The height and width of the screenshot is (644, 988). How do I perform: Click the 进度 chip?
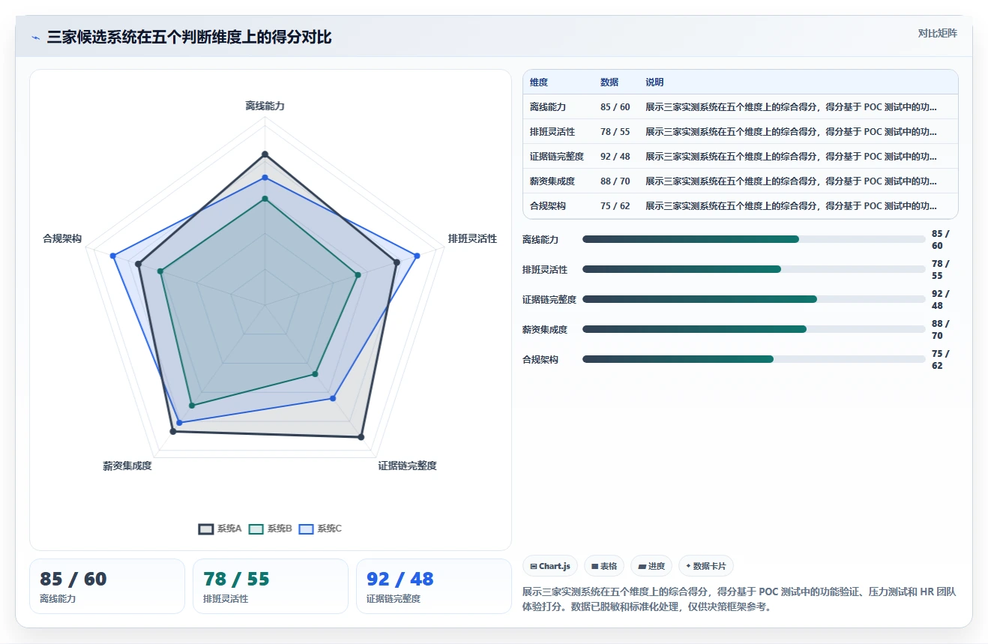pyautogui.click(x=651, y=566)
